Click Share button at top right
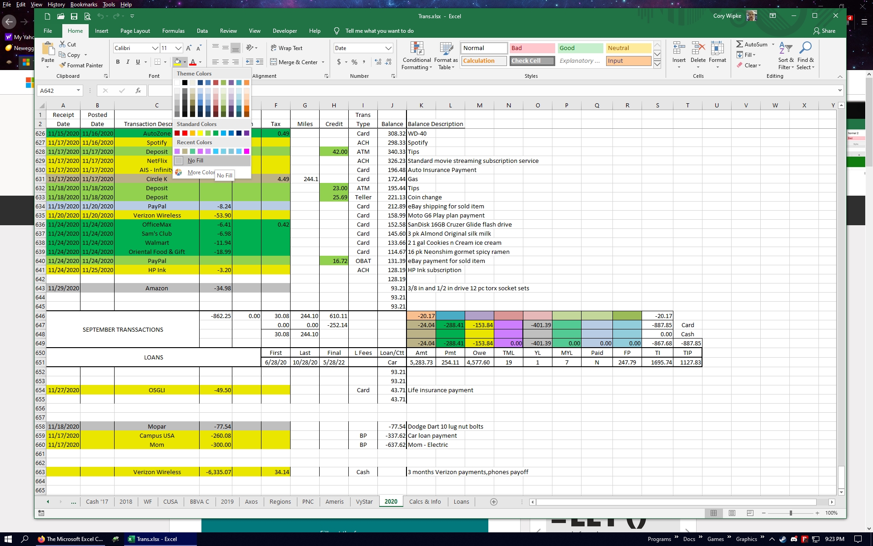873x546 pixels. pos(824,31)
